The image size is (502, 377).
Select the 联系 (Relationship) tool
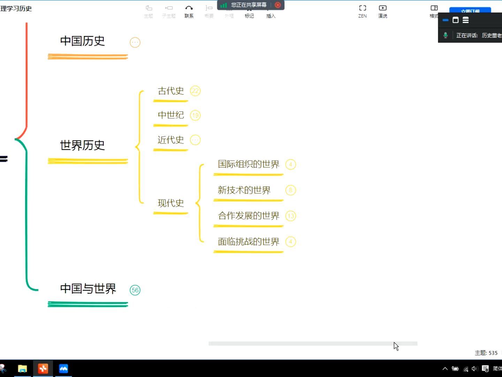189,12
